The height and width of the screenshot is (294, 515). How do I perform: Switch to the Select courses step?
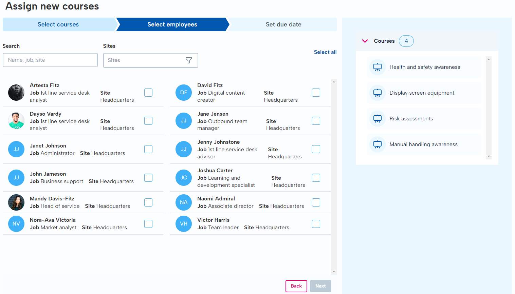[58, 24]
